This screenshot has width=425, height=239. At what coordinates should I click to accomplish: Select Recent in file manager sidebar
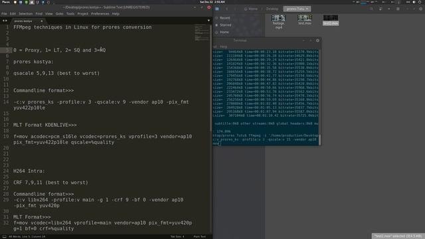pos(222,18)
